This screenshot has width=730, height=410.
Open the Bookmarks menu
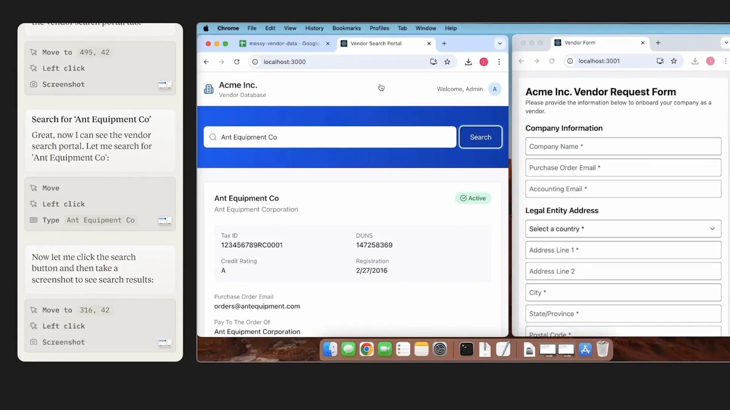pos(346,28)
